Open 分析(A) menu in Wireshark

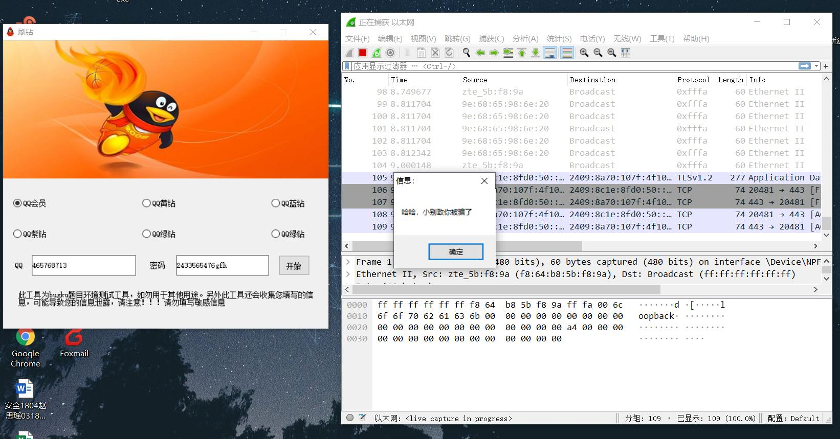tap(525, 39)
